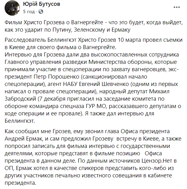Click the name "Евгений Шевченко" in the post
Screen dimensions: 187x189
coord(104,84)
